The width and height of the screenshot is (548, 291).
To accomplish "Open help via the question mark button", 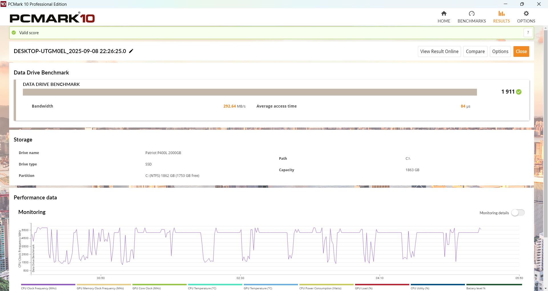I will point(528,33).
